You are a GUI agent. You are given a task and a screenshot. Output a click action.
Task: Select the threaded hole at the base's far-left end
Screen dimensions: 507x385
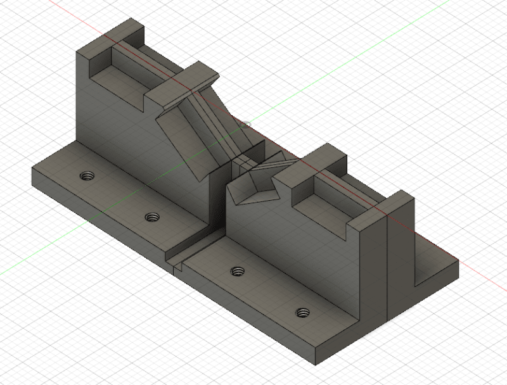tap(87, 176)
